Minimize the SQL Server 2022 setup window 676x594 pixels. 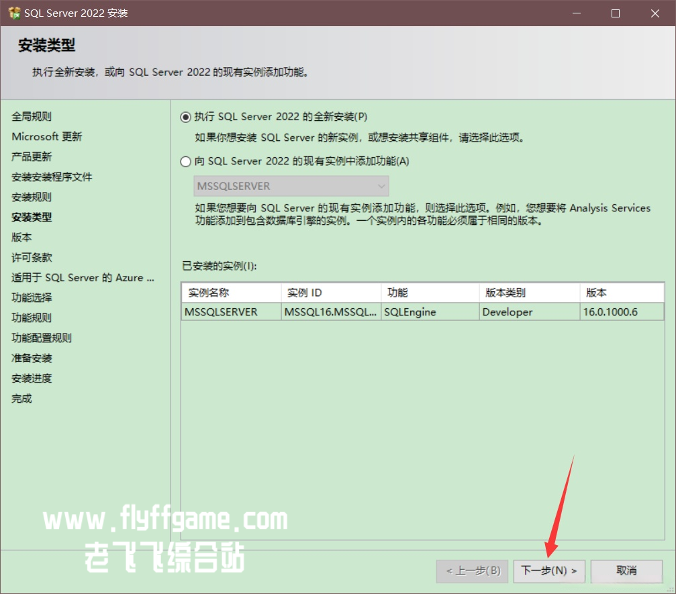(577, 13)
